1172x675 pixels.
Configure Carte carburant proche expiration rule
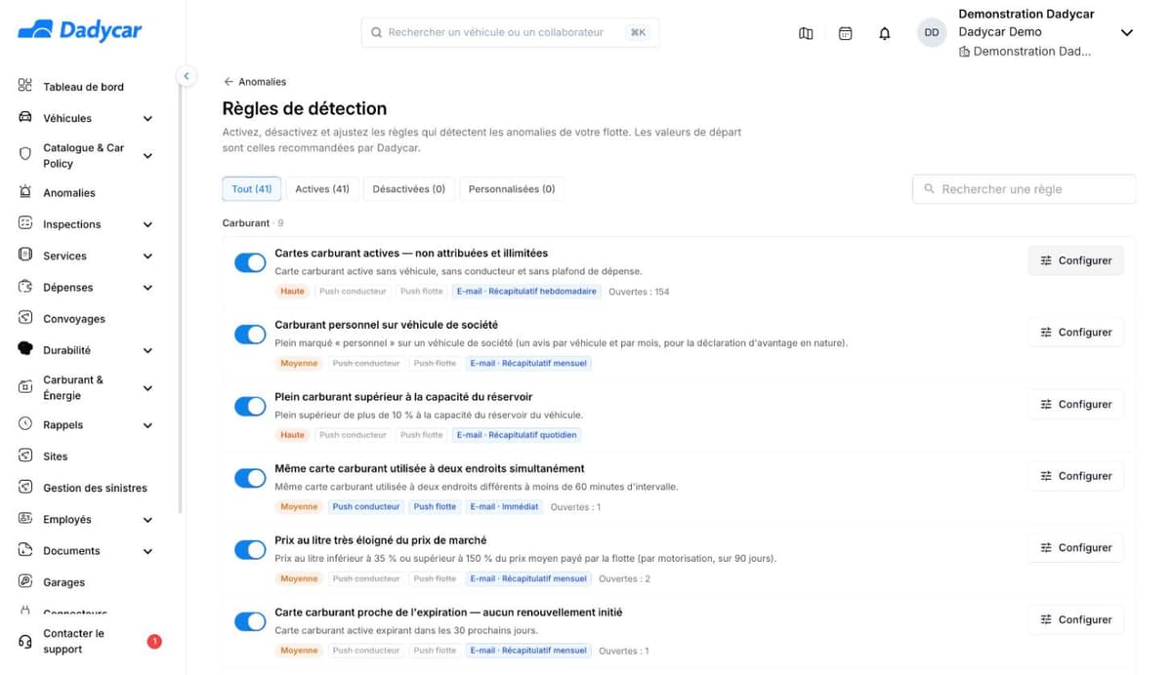1075,619
